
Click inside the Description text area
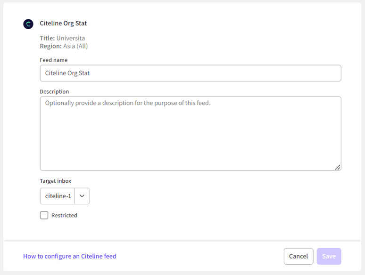[191, 134]
